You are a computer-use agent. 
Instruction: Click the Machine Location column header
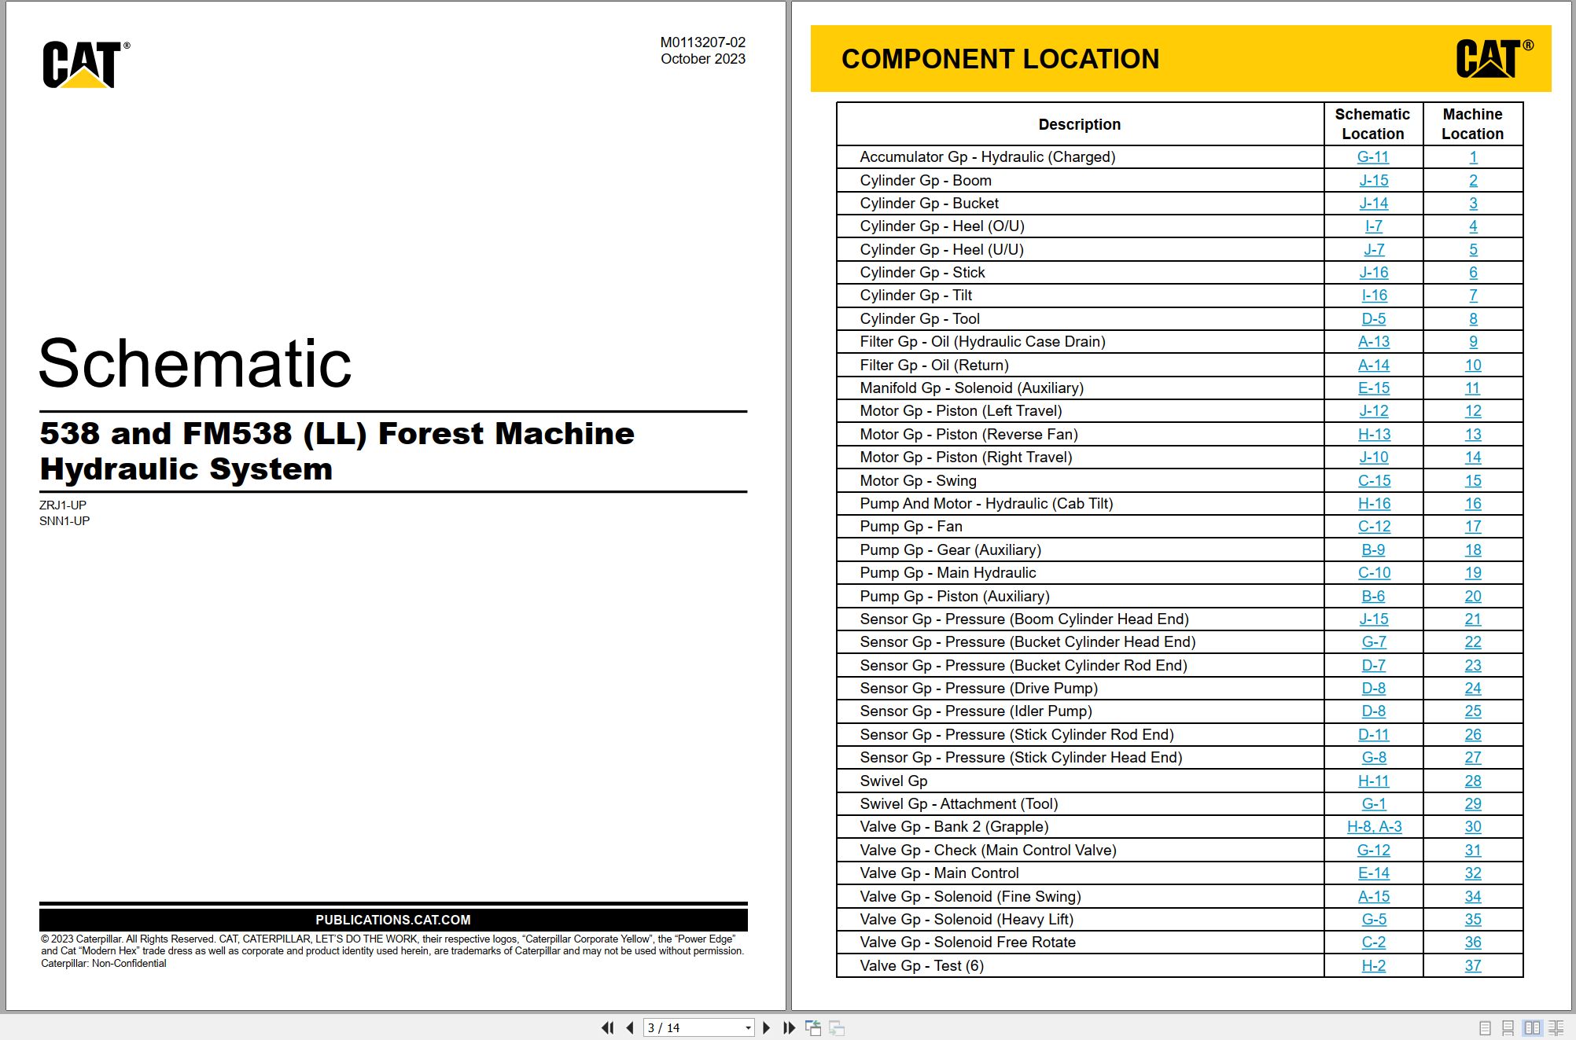click(1472, 124)
